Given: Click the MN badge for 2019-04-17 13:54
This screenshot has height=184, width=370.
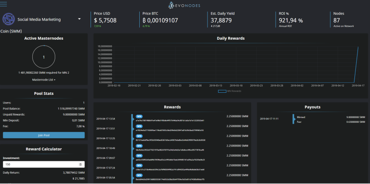Looking at the screenshot, I should (x=139, y=116).
